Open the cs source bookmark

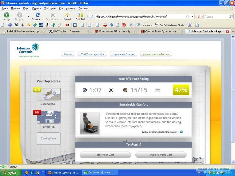(145, 25)
